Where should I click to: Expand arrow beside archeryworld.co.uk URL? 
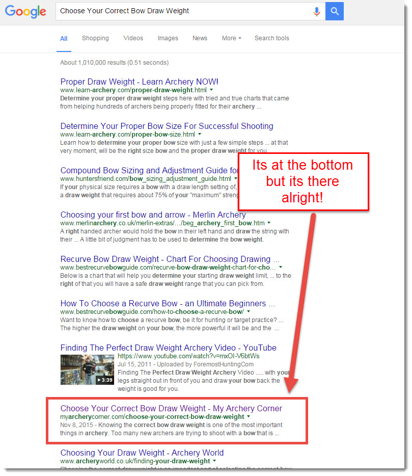click(x=214, y=461)
